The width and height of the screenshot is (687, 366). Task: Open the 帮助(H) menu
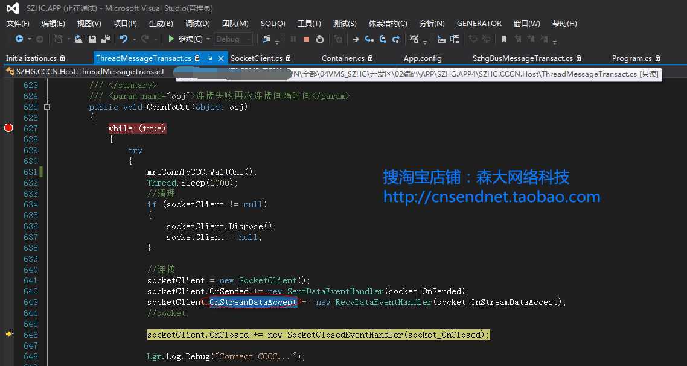click(564, 23)
